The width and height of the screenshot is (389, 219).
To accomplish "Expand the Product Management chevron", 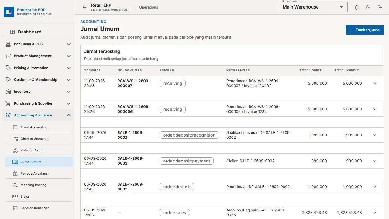I will pyautogui.click(x=69, y=56).
